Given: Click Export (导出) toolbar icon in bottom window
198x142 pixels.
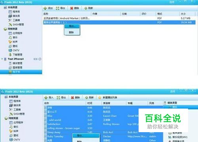Looking at the screenshot, I should tap(58, 98).
